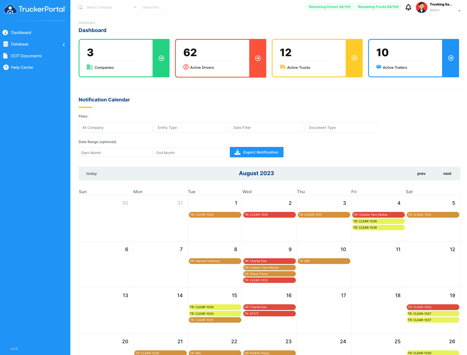Image resolution: width=467 pixels, height=355 pixels.
Task: Click the Companies building icon
Action: [90, 67]
